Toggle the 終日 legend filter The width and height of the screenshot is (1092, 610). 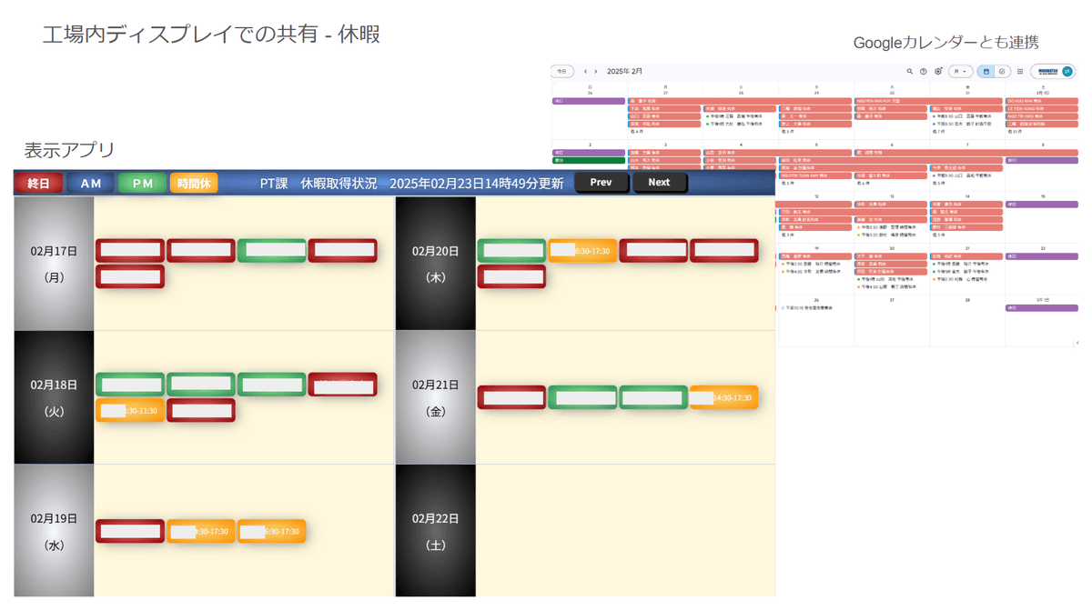click(x=38, y=183)
